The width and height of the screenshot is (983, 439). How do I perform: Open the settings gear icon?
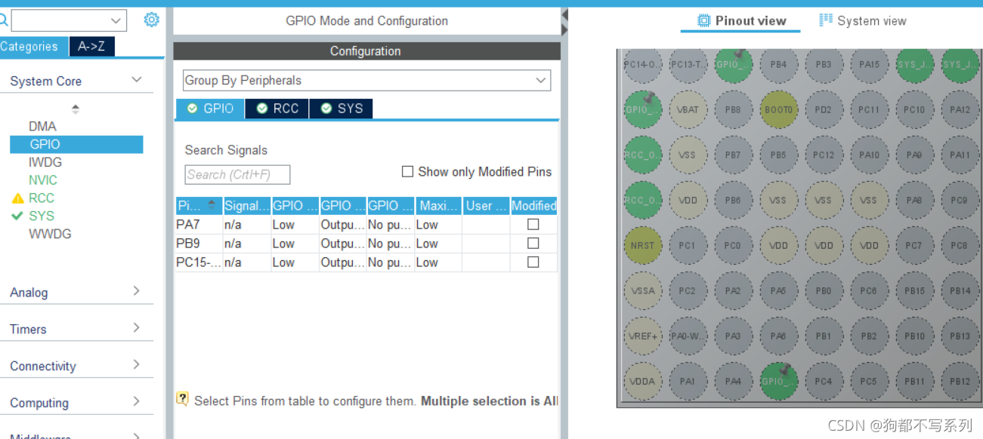coord(152,20)
